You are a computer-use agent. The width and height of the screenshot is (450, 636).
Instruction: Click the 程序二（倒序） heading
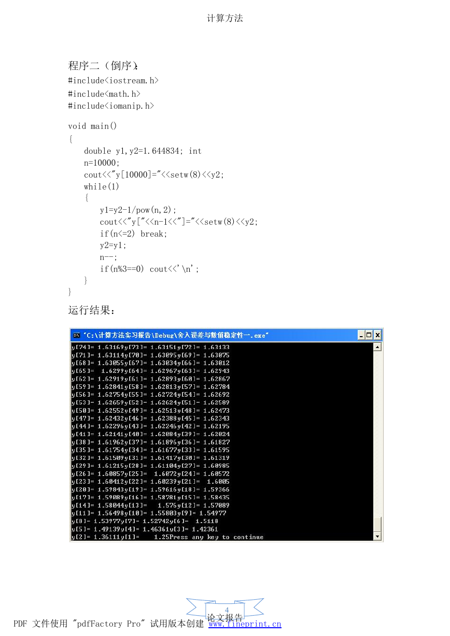[103, 66]
